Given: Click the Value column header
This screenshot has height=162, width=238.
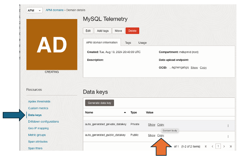Looking at the screenshot, I should (x=149, y=113).
